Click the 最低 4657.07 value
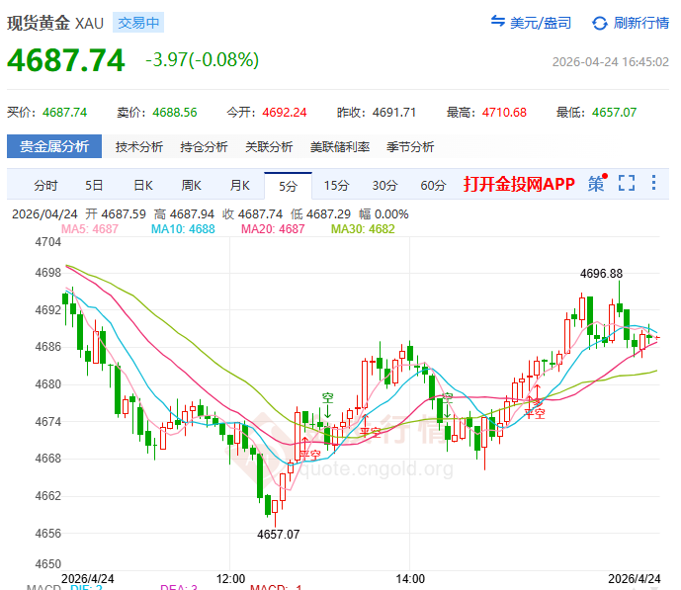Image resolution: width=681 pixels, height=590 pixels. pos(614,113)
